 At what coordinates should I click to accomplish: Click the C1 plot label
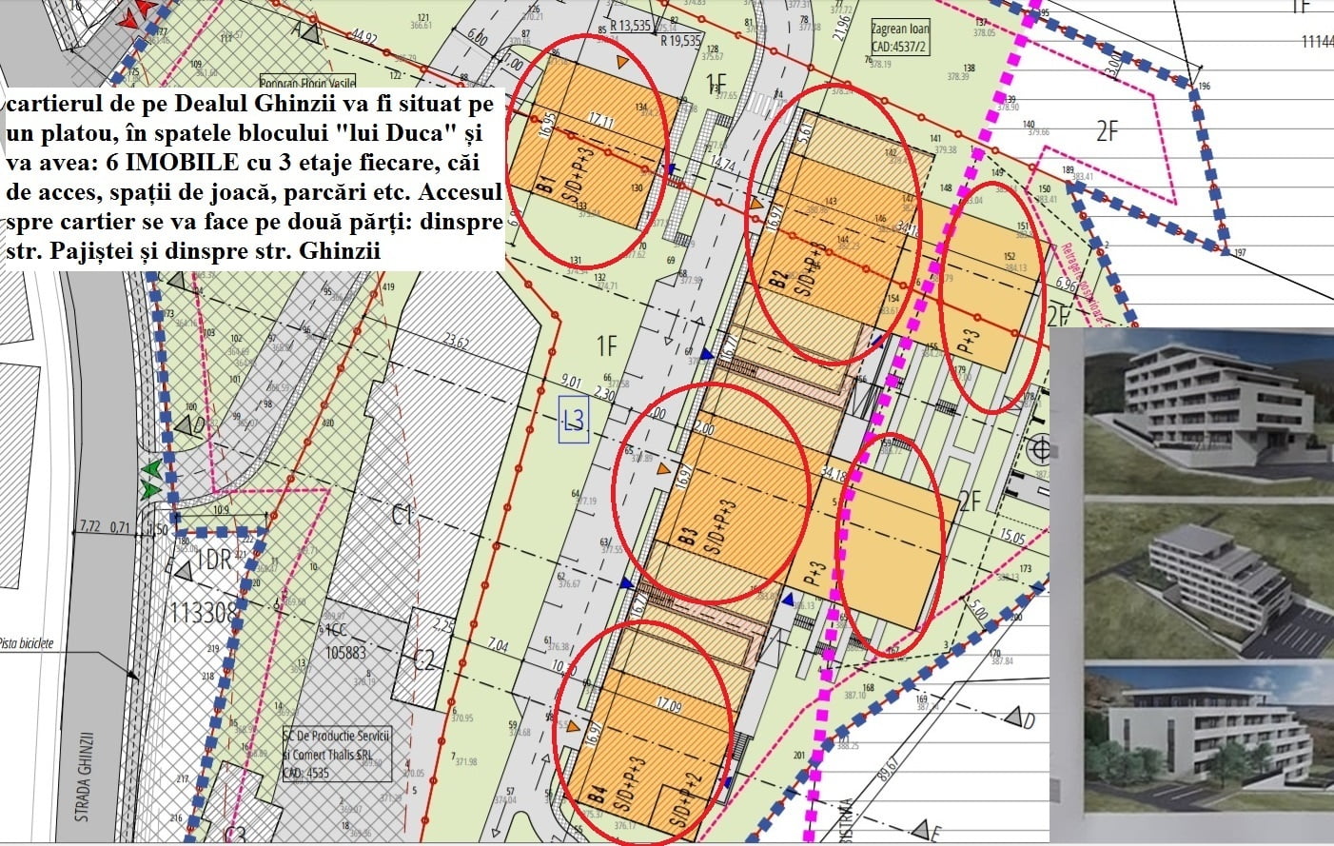point(402,517)
